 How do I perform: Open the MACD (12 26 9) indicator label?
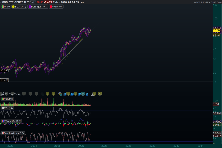11,121
